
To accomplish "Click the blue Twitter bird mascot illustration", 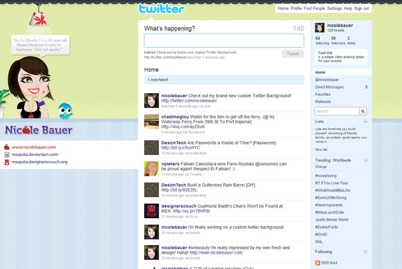I will [65, 111].
